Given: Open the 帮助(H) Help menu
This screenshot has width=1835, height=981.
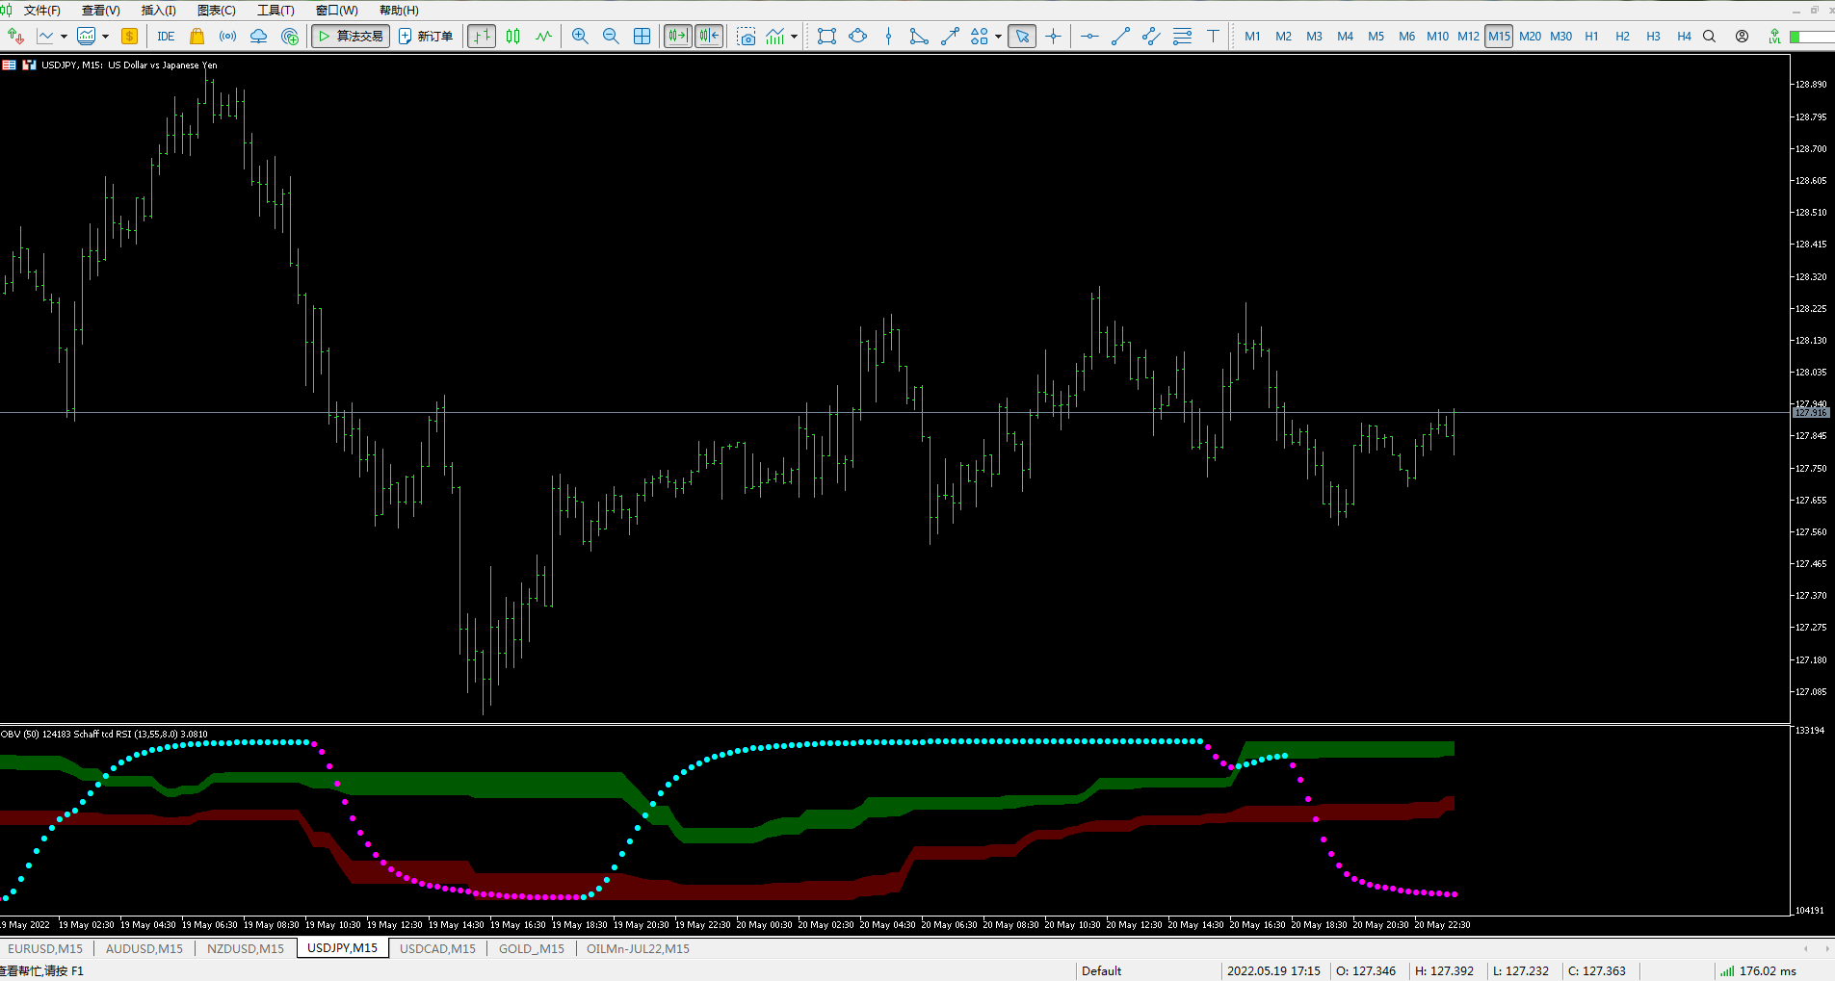Looking at the screenshot, I should click(399, 11).
